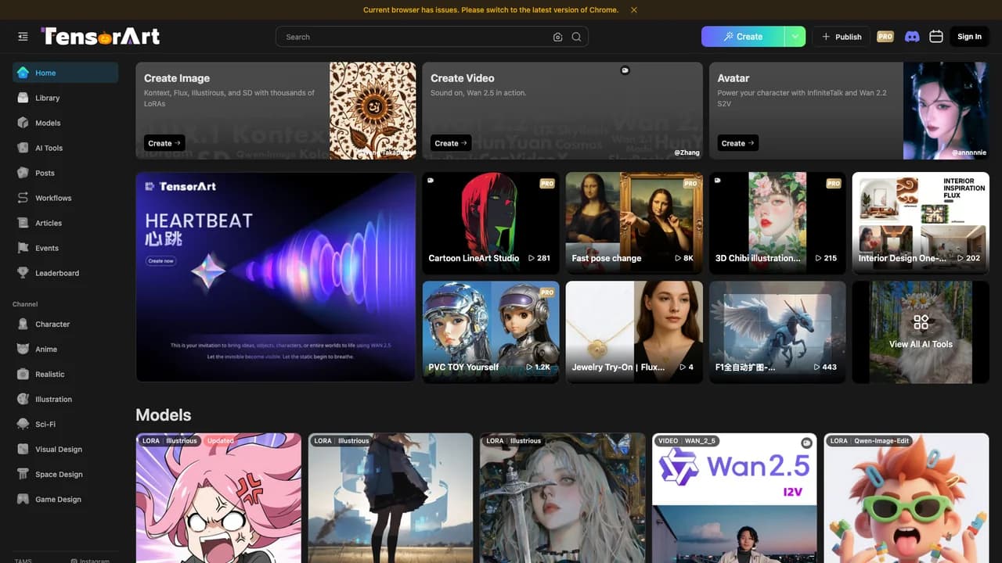Click the camera image-search icon
The width and height of the screenshot is (1002, 563).
[x=557, y=37]
